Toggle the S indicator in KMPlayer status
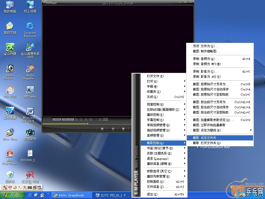 [x=107, y=119]
